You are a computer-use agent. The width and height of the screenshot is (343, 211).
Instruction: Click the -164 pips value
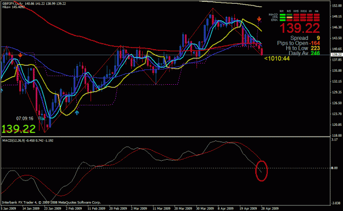point(314,43)
